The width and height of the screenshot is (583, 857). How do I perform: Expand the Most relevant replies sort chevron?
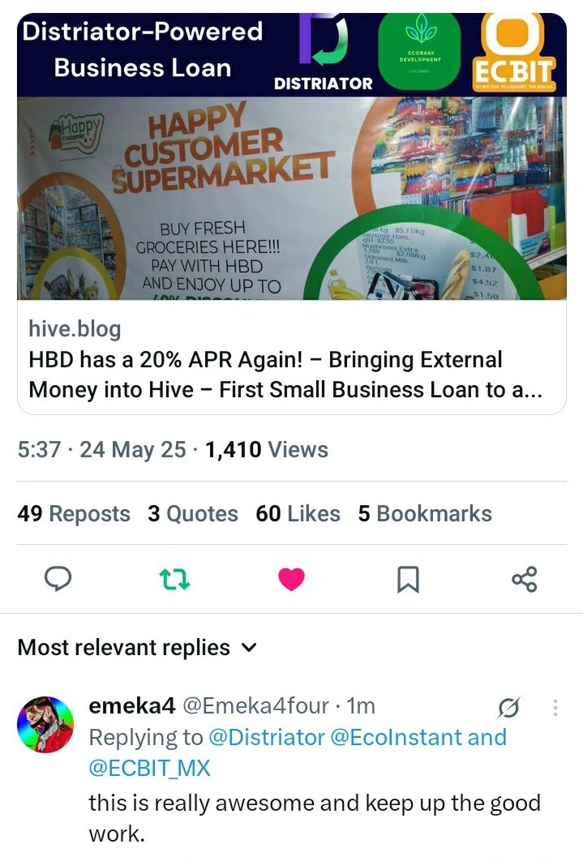249,648
